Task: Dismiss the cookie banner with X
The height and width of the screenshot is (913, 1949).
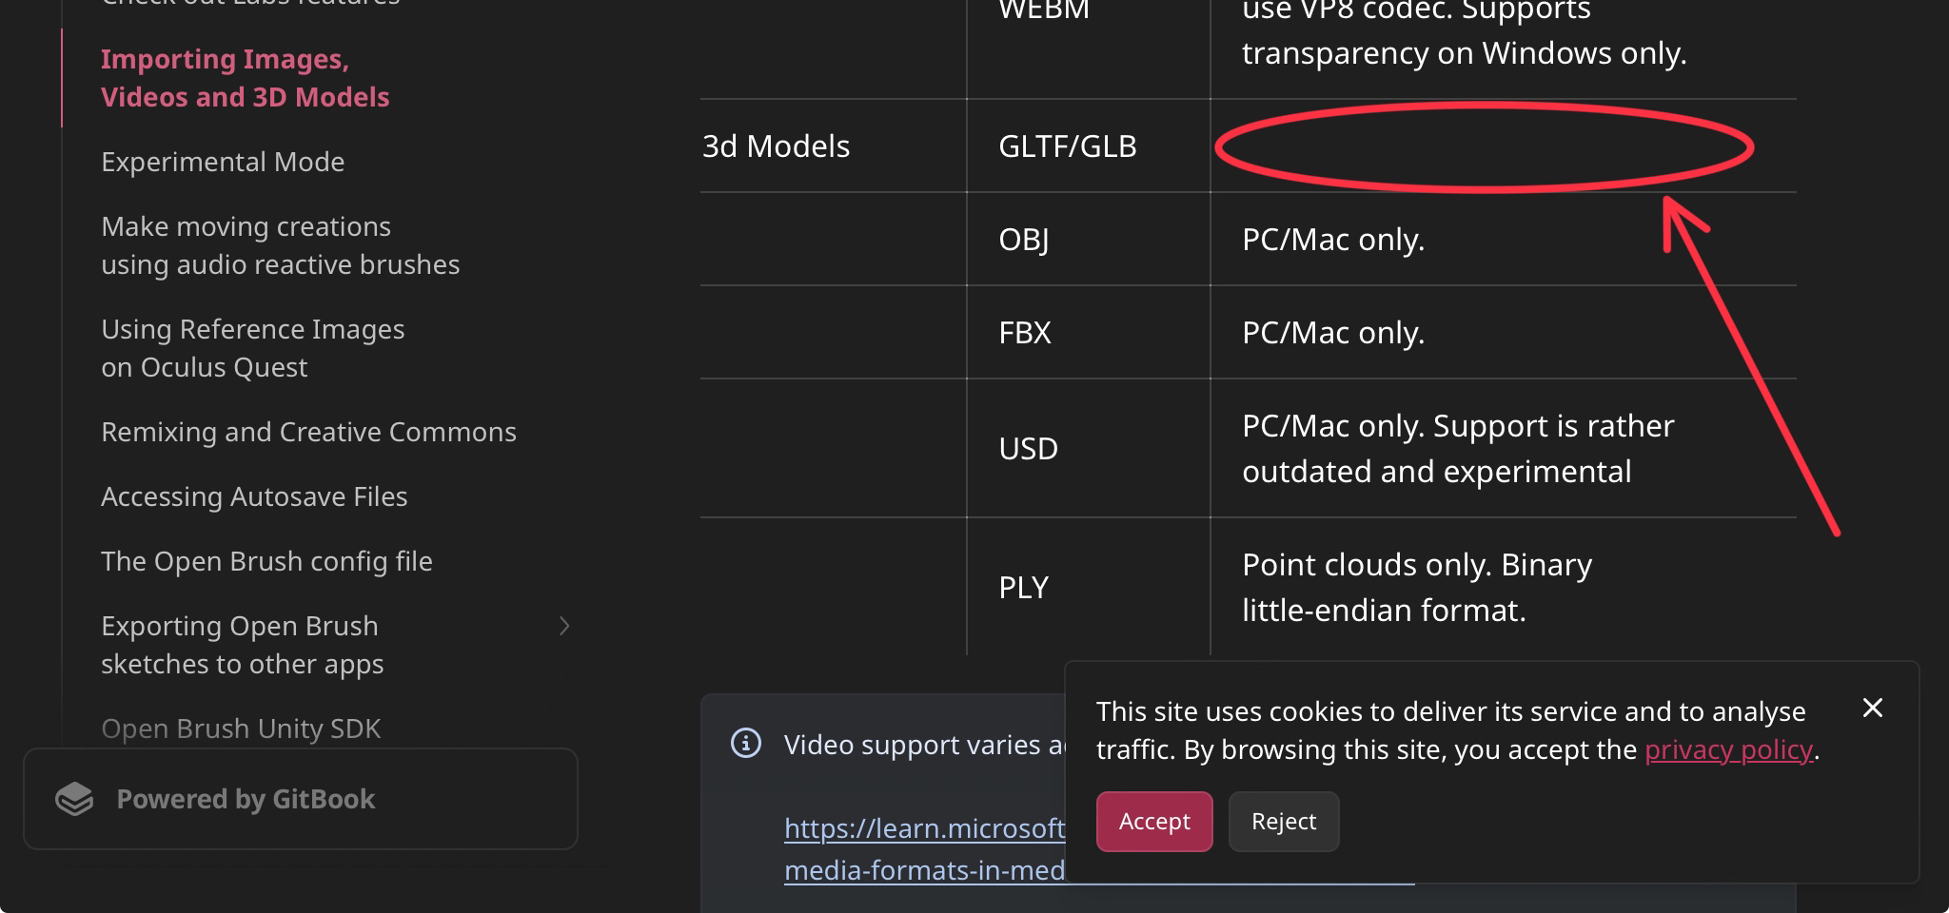Action: (1872, 708)
